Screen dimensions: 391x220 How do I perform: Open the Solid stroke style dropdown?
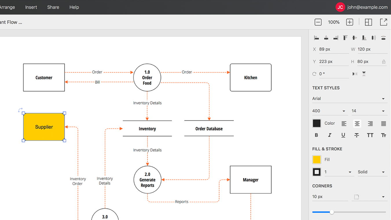point(372,172)
